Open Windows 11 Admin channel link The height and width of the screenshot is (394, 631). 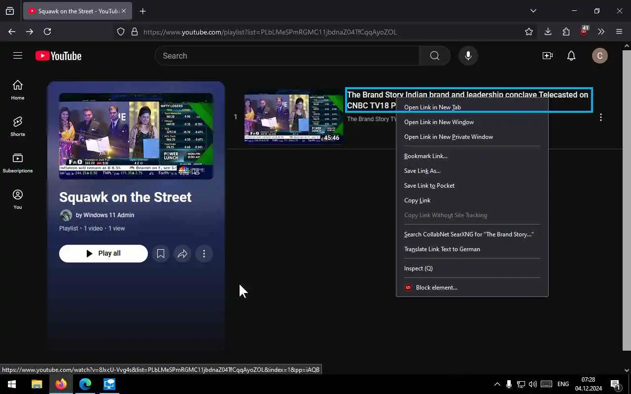tap(108, 215)
